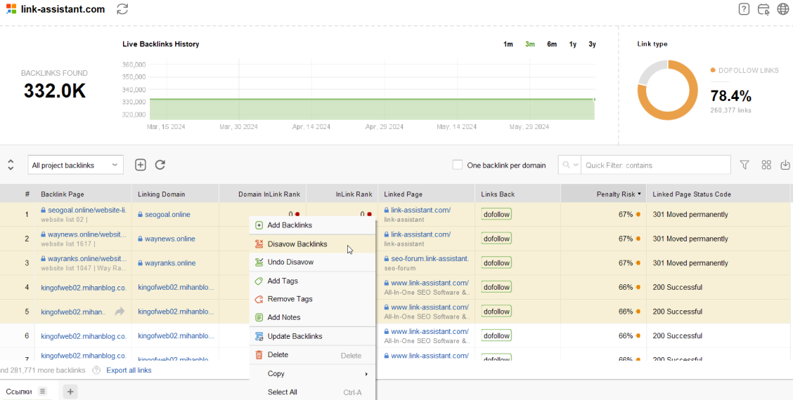Select the 1y history range

[572, 44]
